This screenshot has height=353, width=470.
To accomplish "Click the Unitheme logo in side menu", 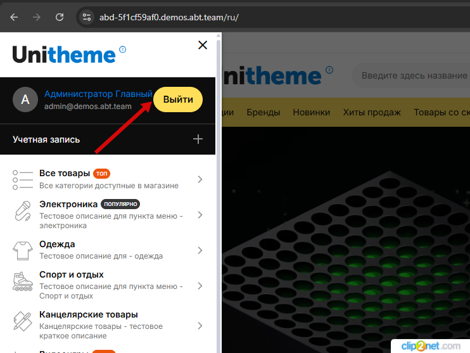I will (x=69, y=55).
